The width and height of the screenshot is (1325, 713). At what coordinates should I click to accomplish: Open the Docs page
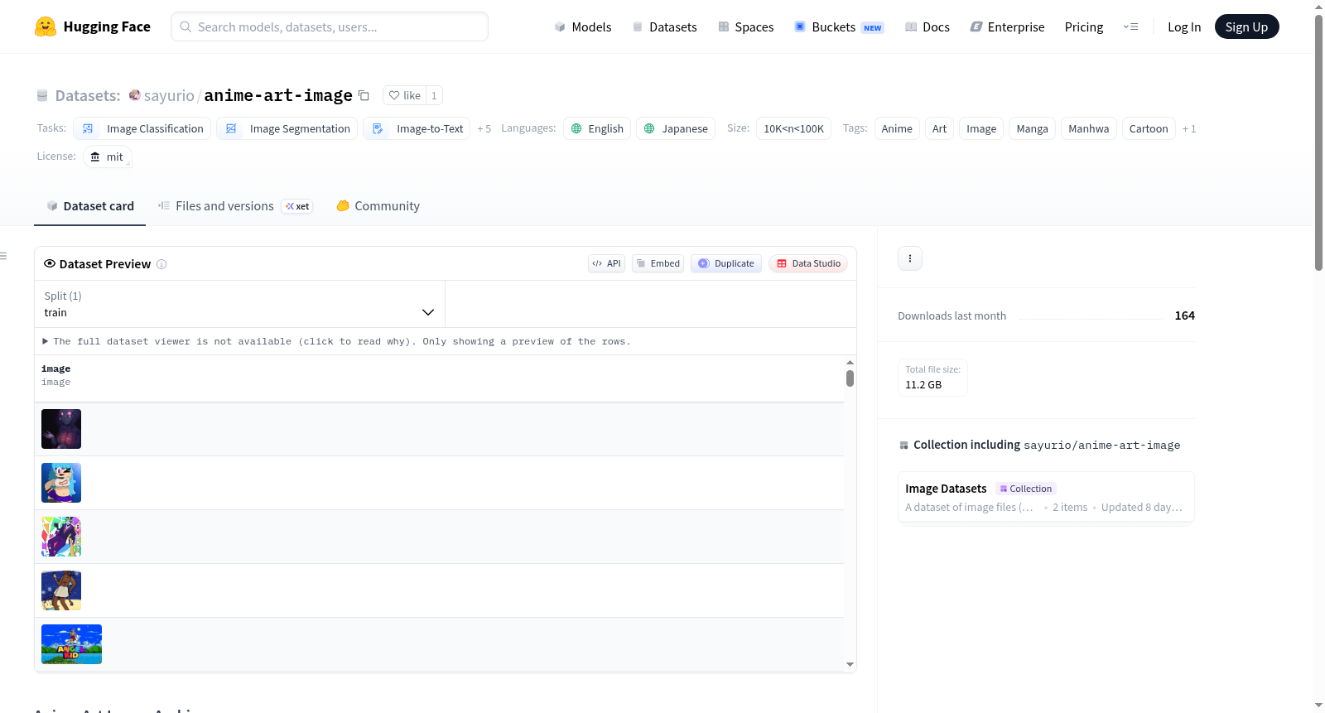pos(927,26)
